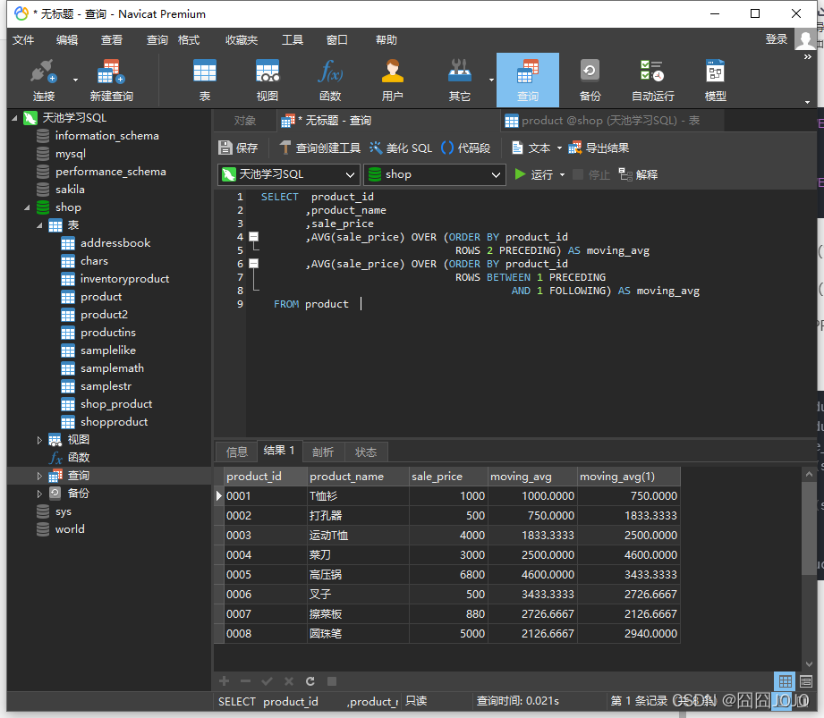Select the Query (查询) toolbar icon
Screen dimensions: 824x718
tap(528, 80)
